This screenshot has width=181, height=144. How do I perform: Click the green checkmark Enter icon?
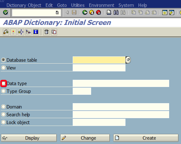[6, 12]
